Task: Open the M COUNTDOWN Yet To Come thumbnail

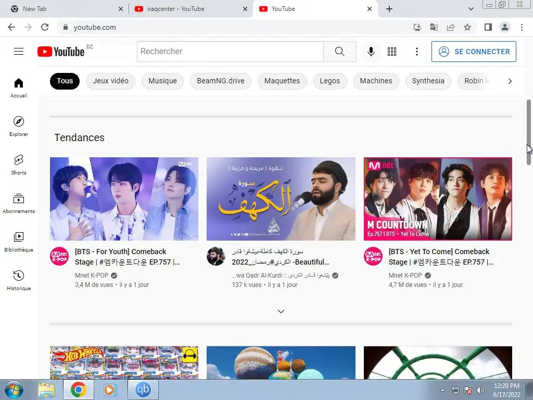Action: [x=438, y=198]
